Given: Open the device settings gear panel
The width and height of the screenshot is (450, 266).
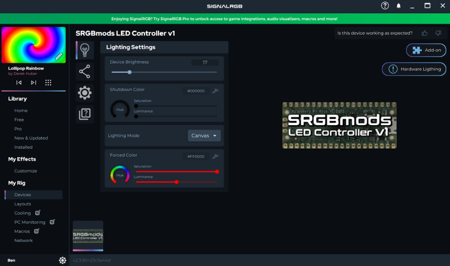Looking at the screenshot, I should [x=84, y=93].
